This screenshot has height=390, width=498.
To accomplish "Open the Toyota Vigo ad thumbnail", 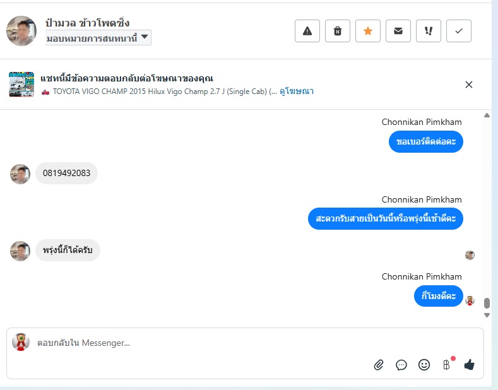I will pos(21,84).
